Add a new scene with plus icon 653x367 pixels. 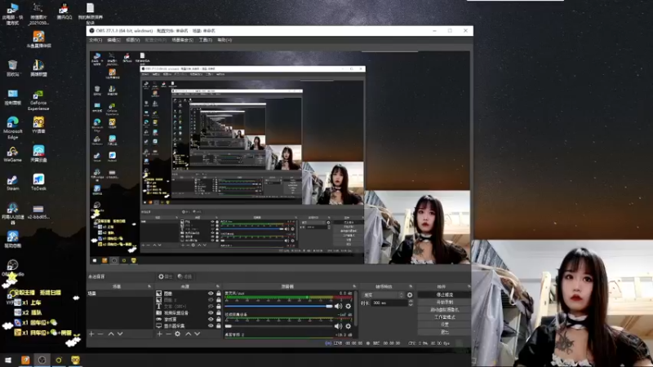pos(91,334)
